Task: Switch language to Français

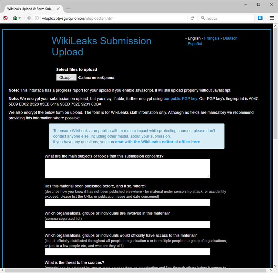Action: 212,38
